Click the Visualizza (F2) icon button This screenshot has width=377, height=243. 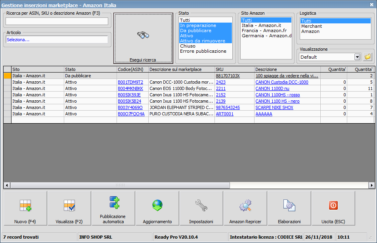(x=69, y=208)
